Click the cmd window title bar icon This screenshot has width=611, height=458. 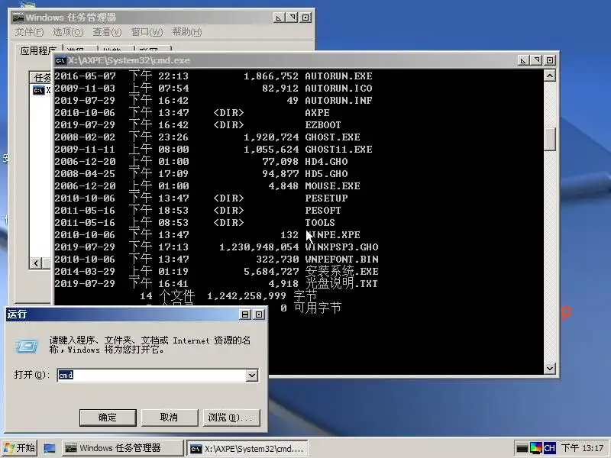tap(60, 60)
